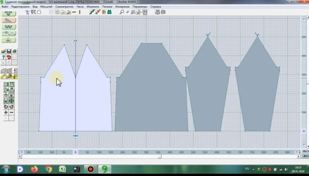Screen dimensions: 309x176
Task: Click the horizontal scrollbar right arrow
Action: pos(298,156)
